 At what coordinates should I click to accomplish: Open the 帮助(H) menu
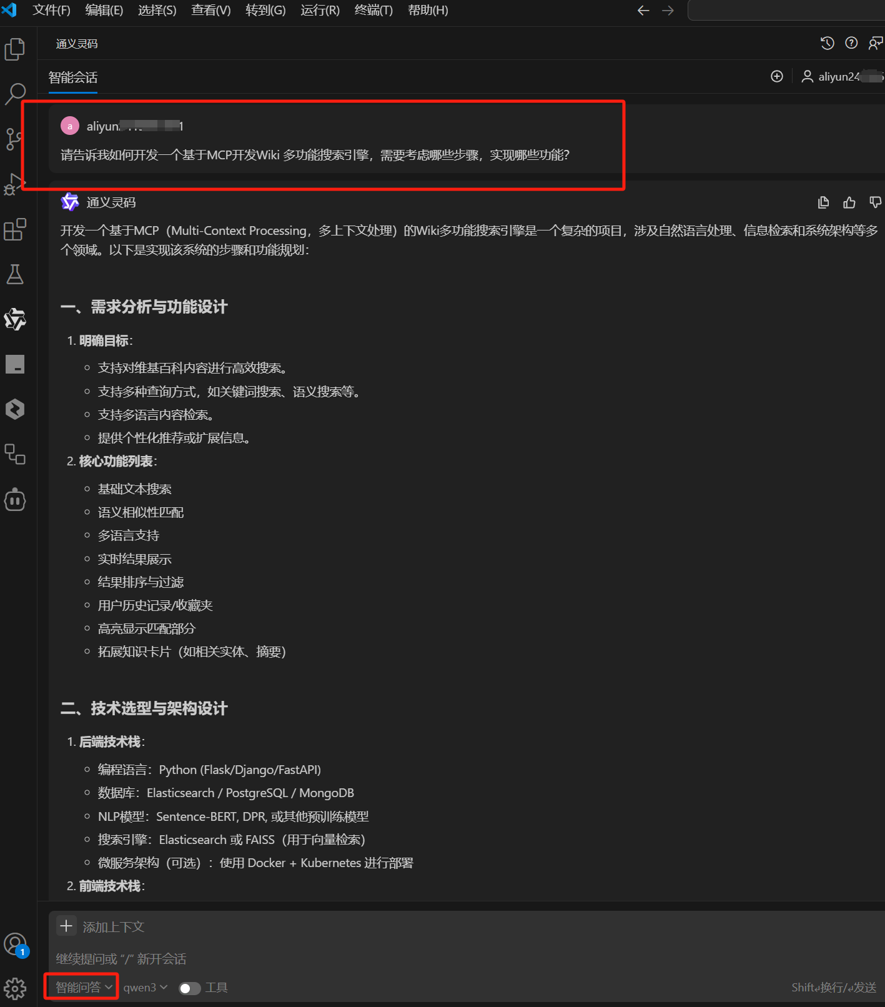(x=428, y=11)
